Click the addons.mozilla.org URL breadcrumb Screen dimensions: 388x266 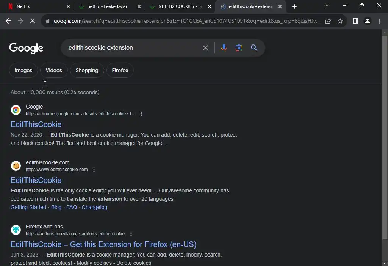point(75,233)
